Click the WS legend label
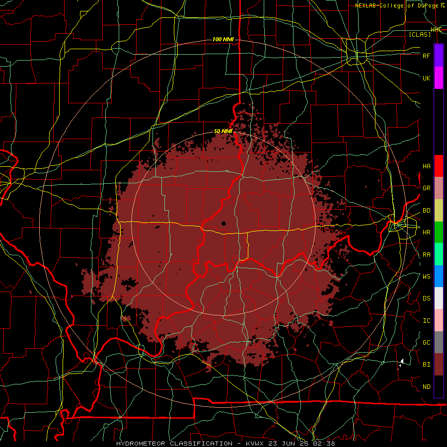The height and width of the screenshot is (447, 447). click(x=427, y=276)
